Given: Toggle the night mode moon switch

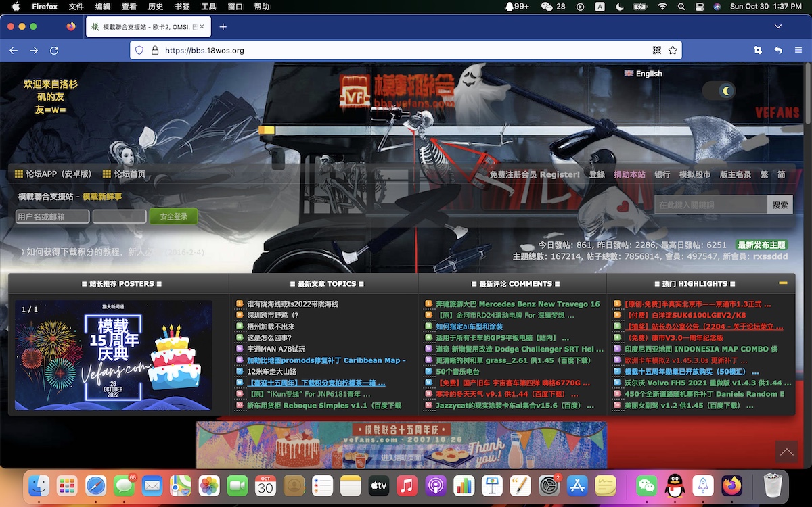Looking at the screenshot, I should click(719, 90).
